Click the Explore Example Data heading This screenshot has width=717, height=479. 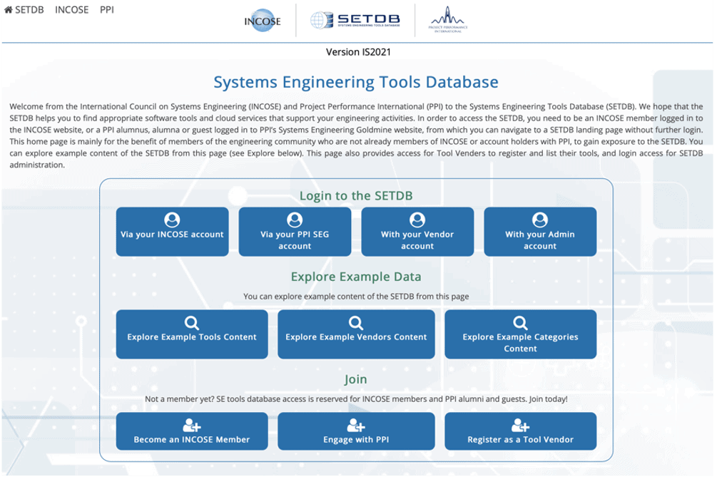[356, 277]
